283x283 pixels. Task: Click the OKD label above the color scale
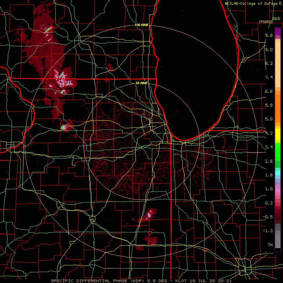[x=276, y=19]
